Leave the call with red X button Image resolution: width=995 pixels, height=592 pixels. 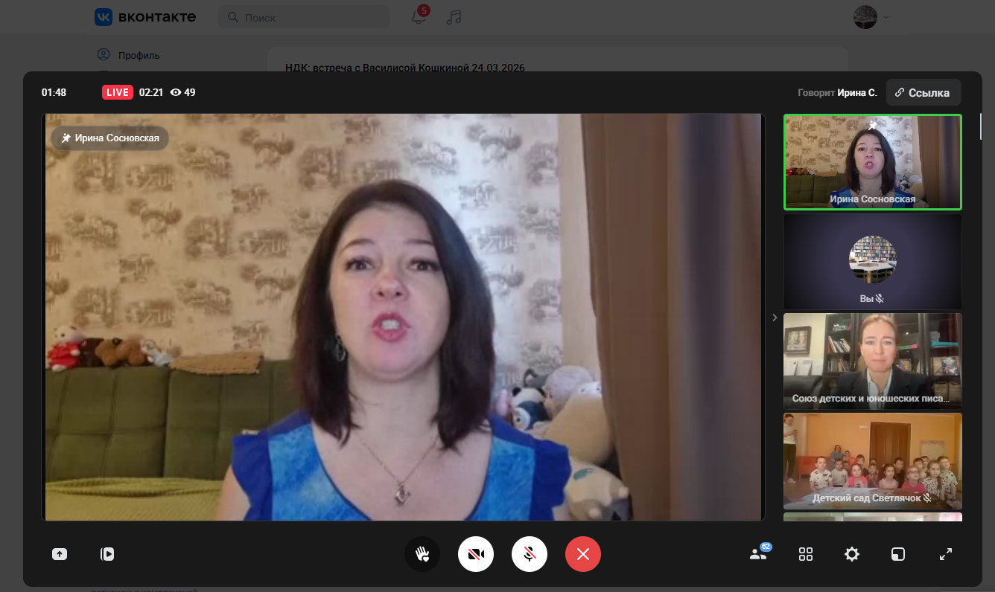click(583, 554)
